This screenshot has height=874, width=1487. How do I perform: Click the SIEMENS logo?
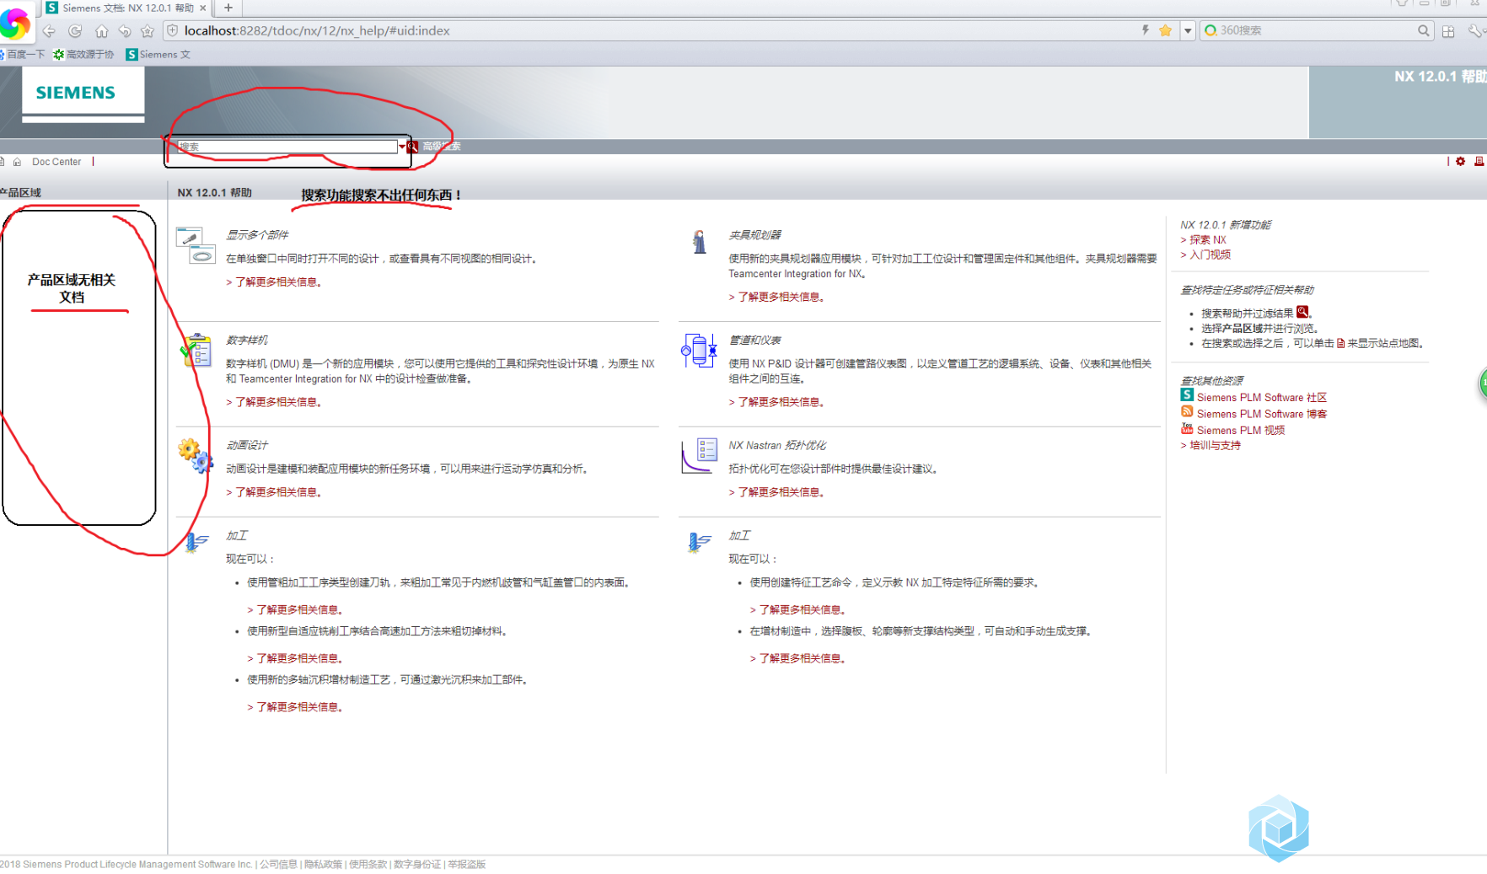pos(76,93)
